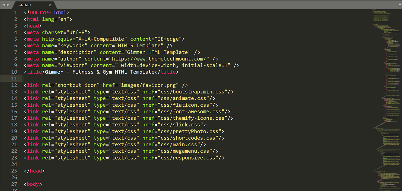Click line number 1 in the gutter
402x191 pixels.
tap(16, 13)
